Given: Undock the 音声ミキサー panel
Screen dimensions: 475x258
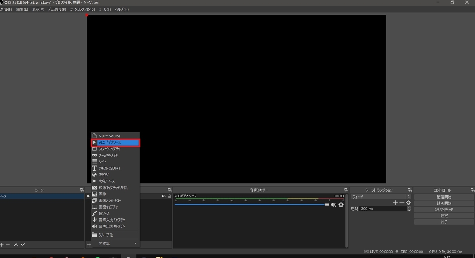Looking at the screenshot, I should click(346, 190).
